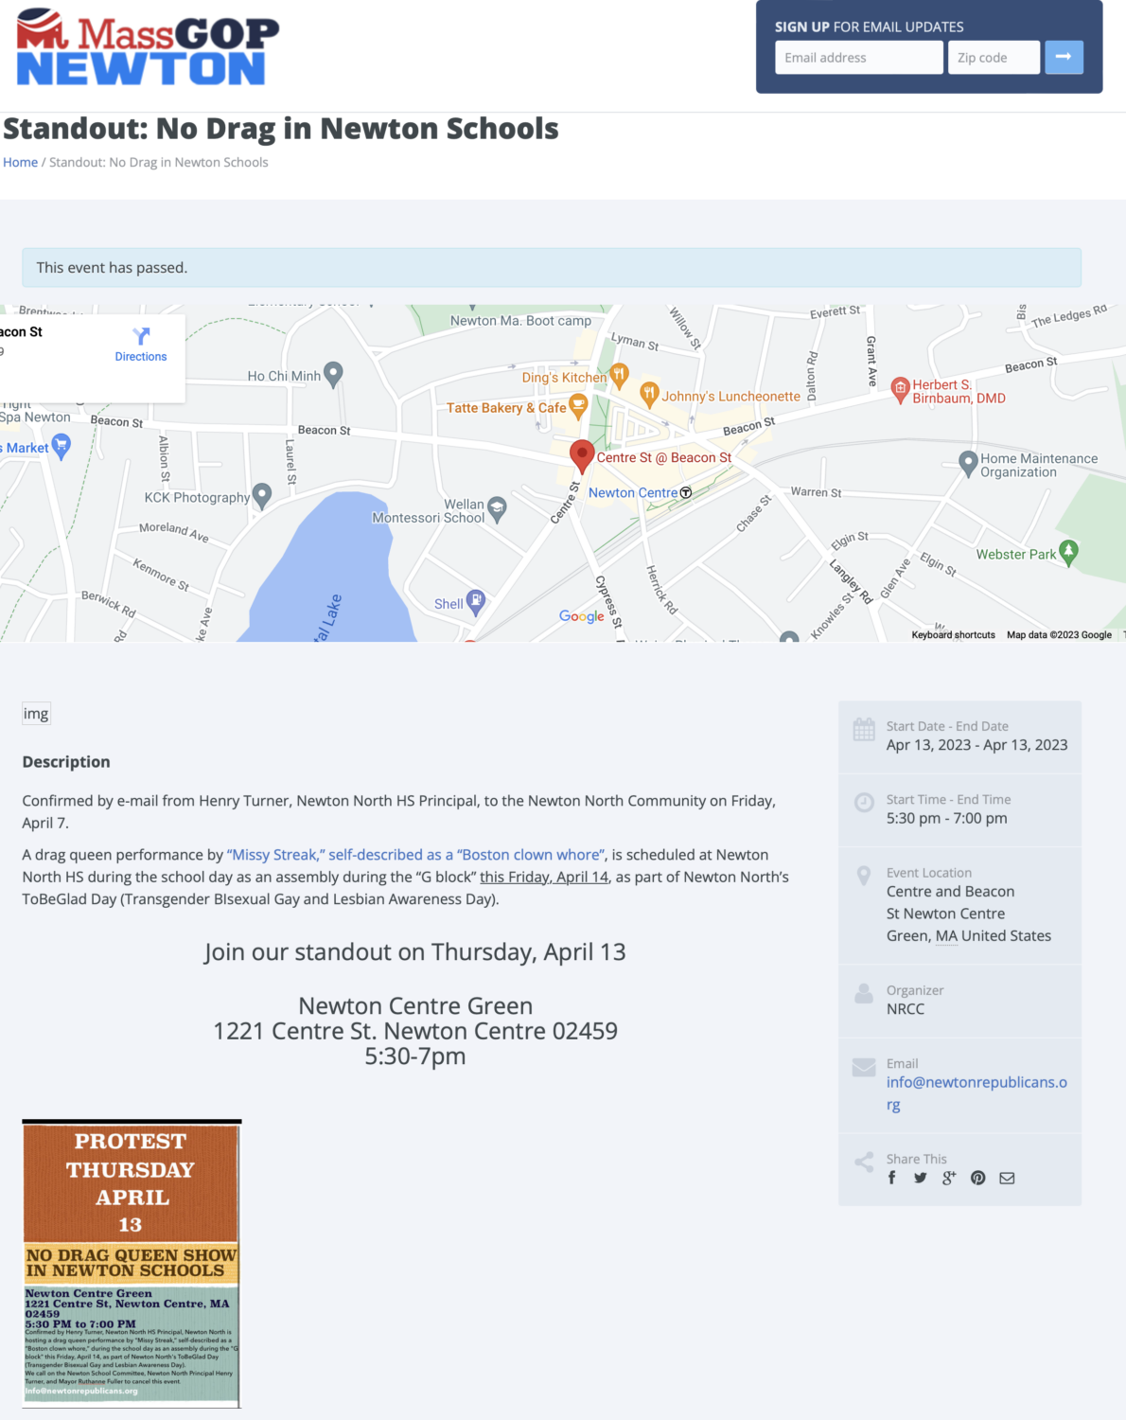Open the Home breadcrumb link
Image resolution: width=1126 pixels, height=1420 pixels.
coord(20,163)
